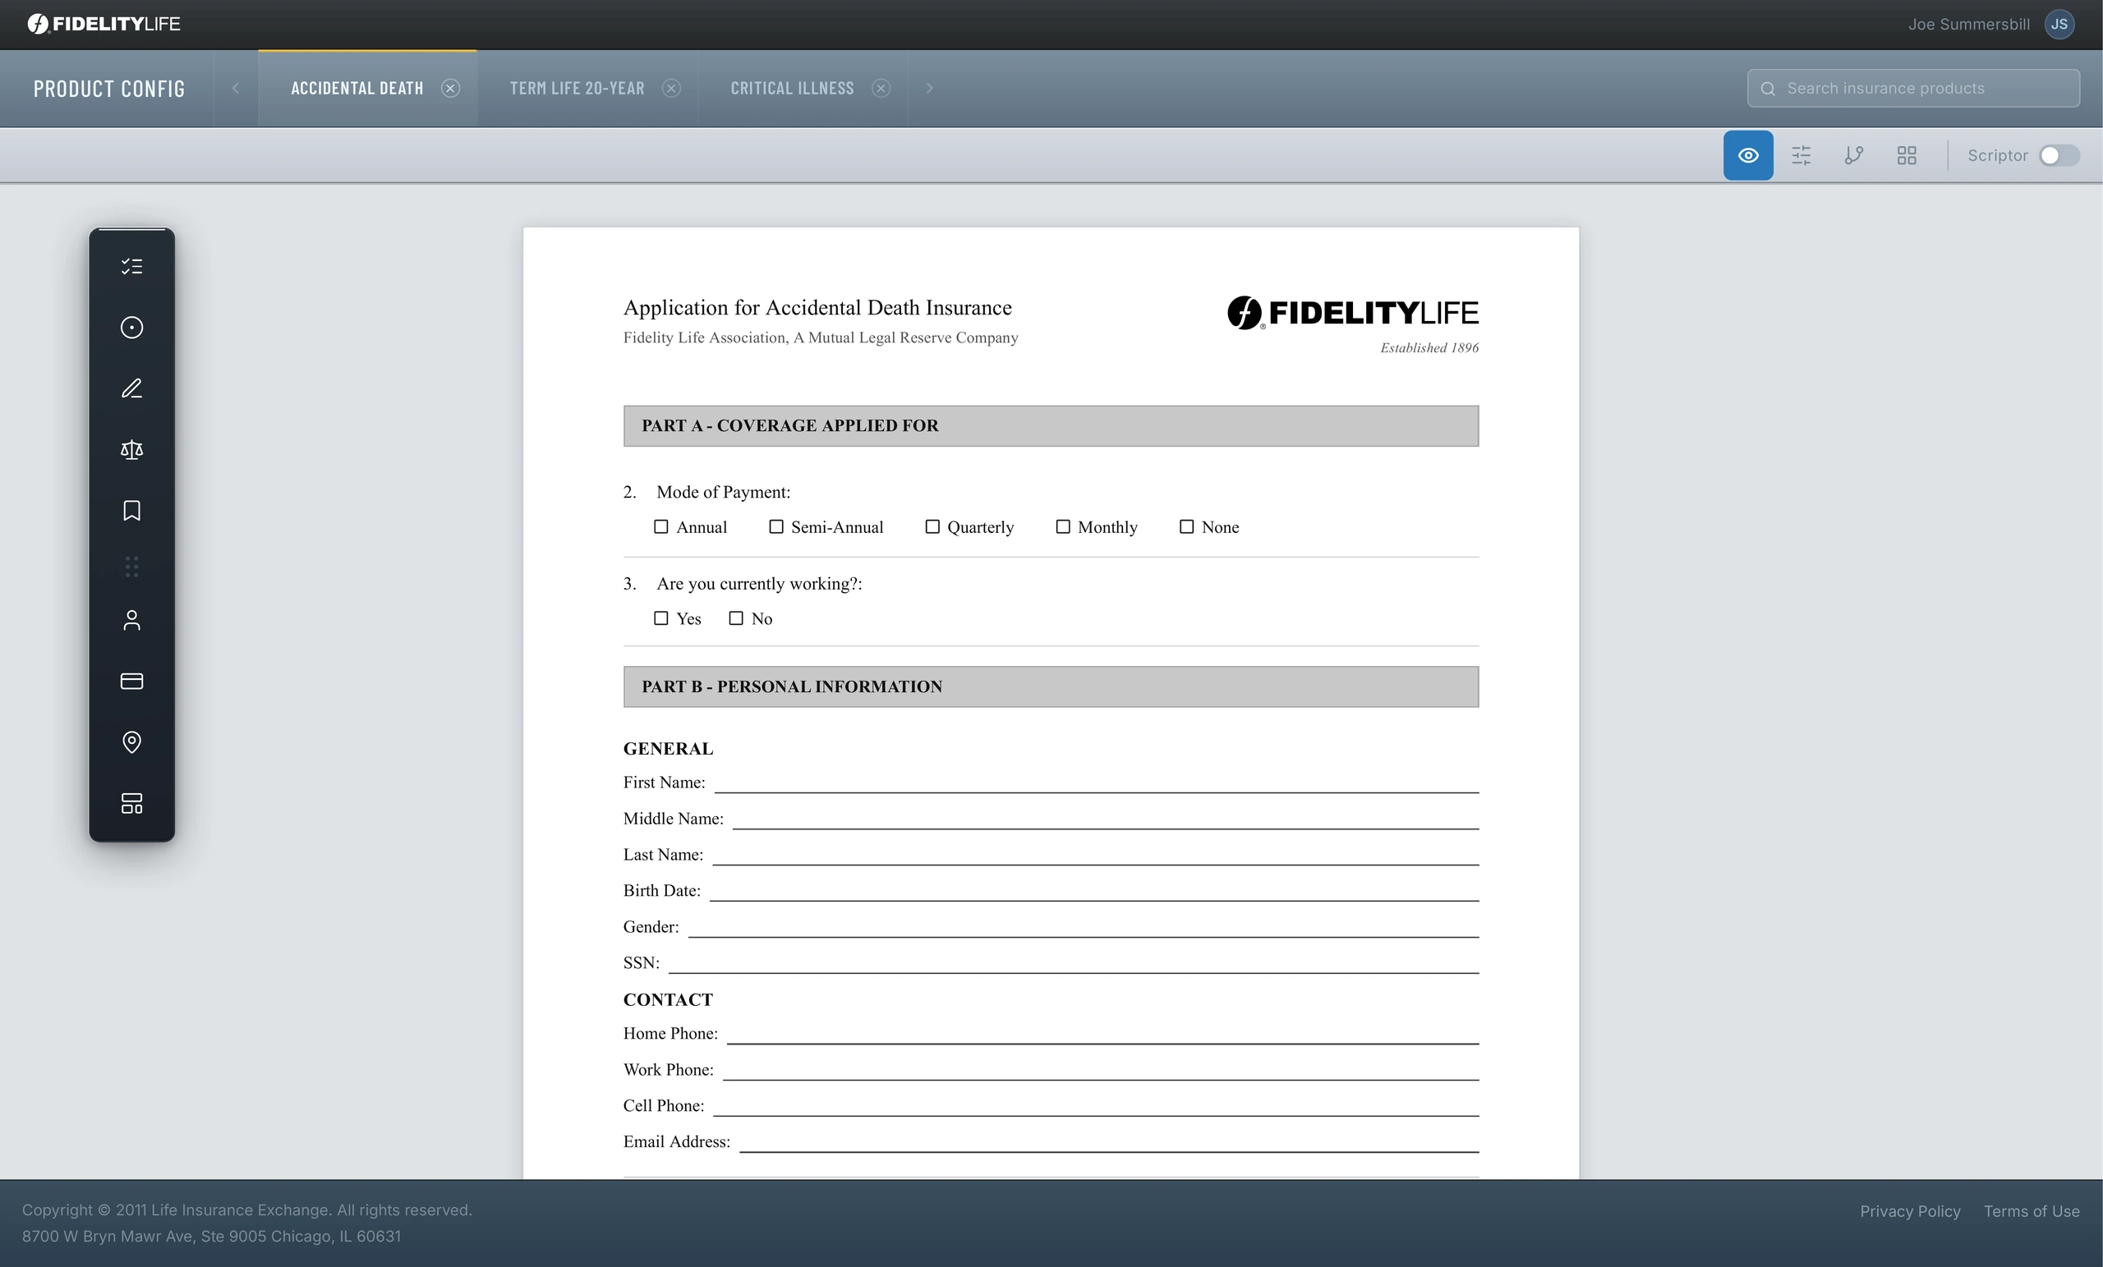Click the drag-handle dots in sidebar
The image size is (2103, 1267).
131,567
